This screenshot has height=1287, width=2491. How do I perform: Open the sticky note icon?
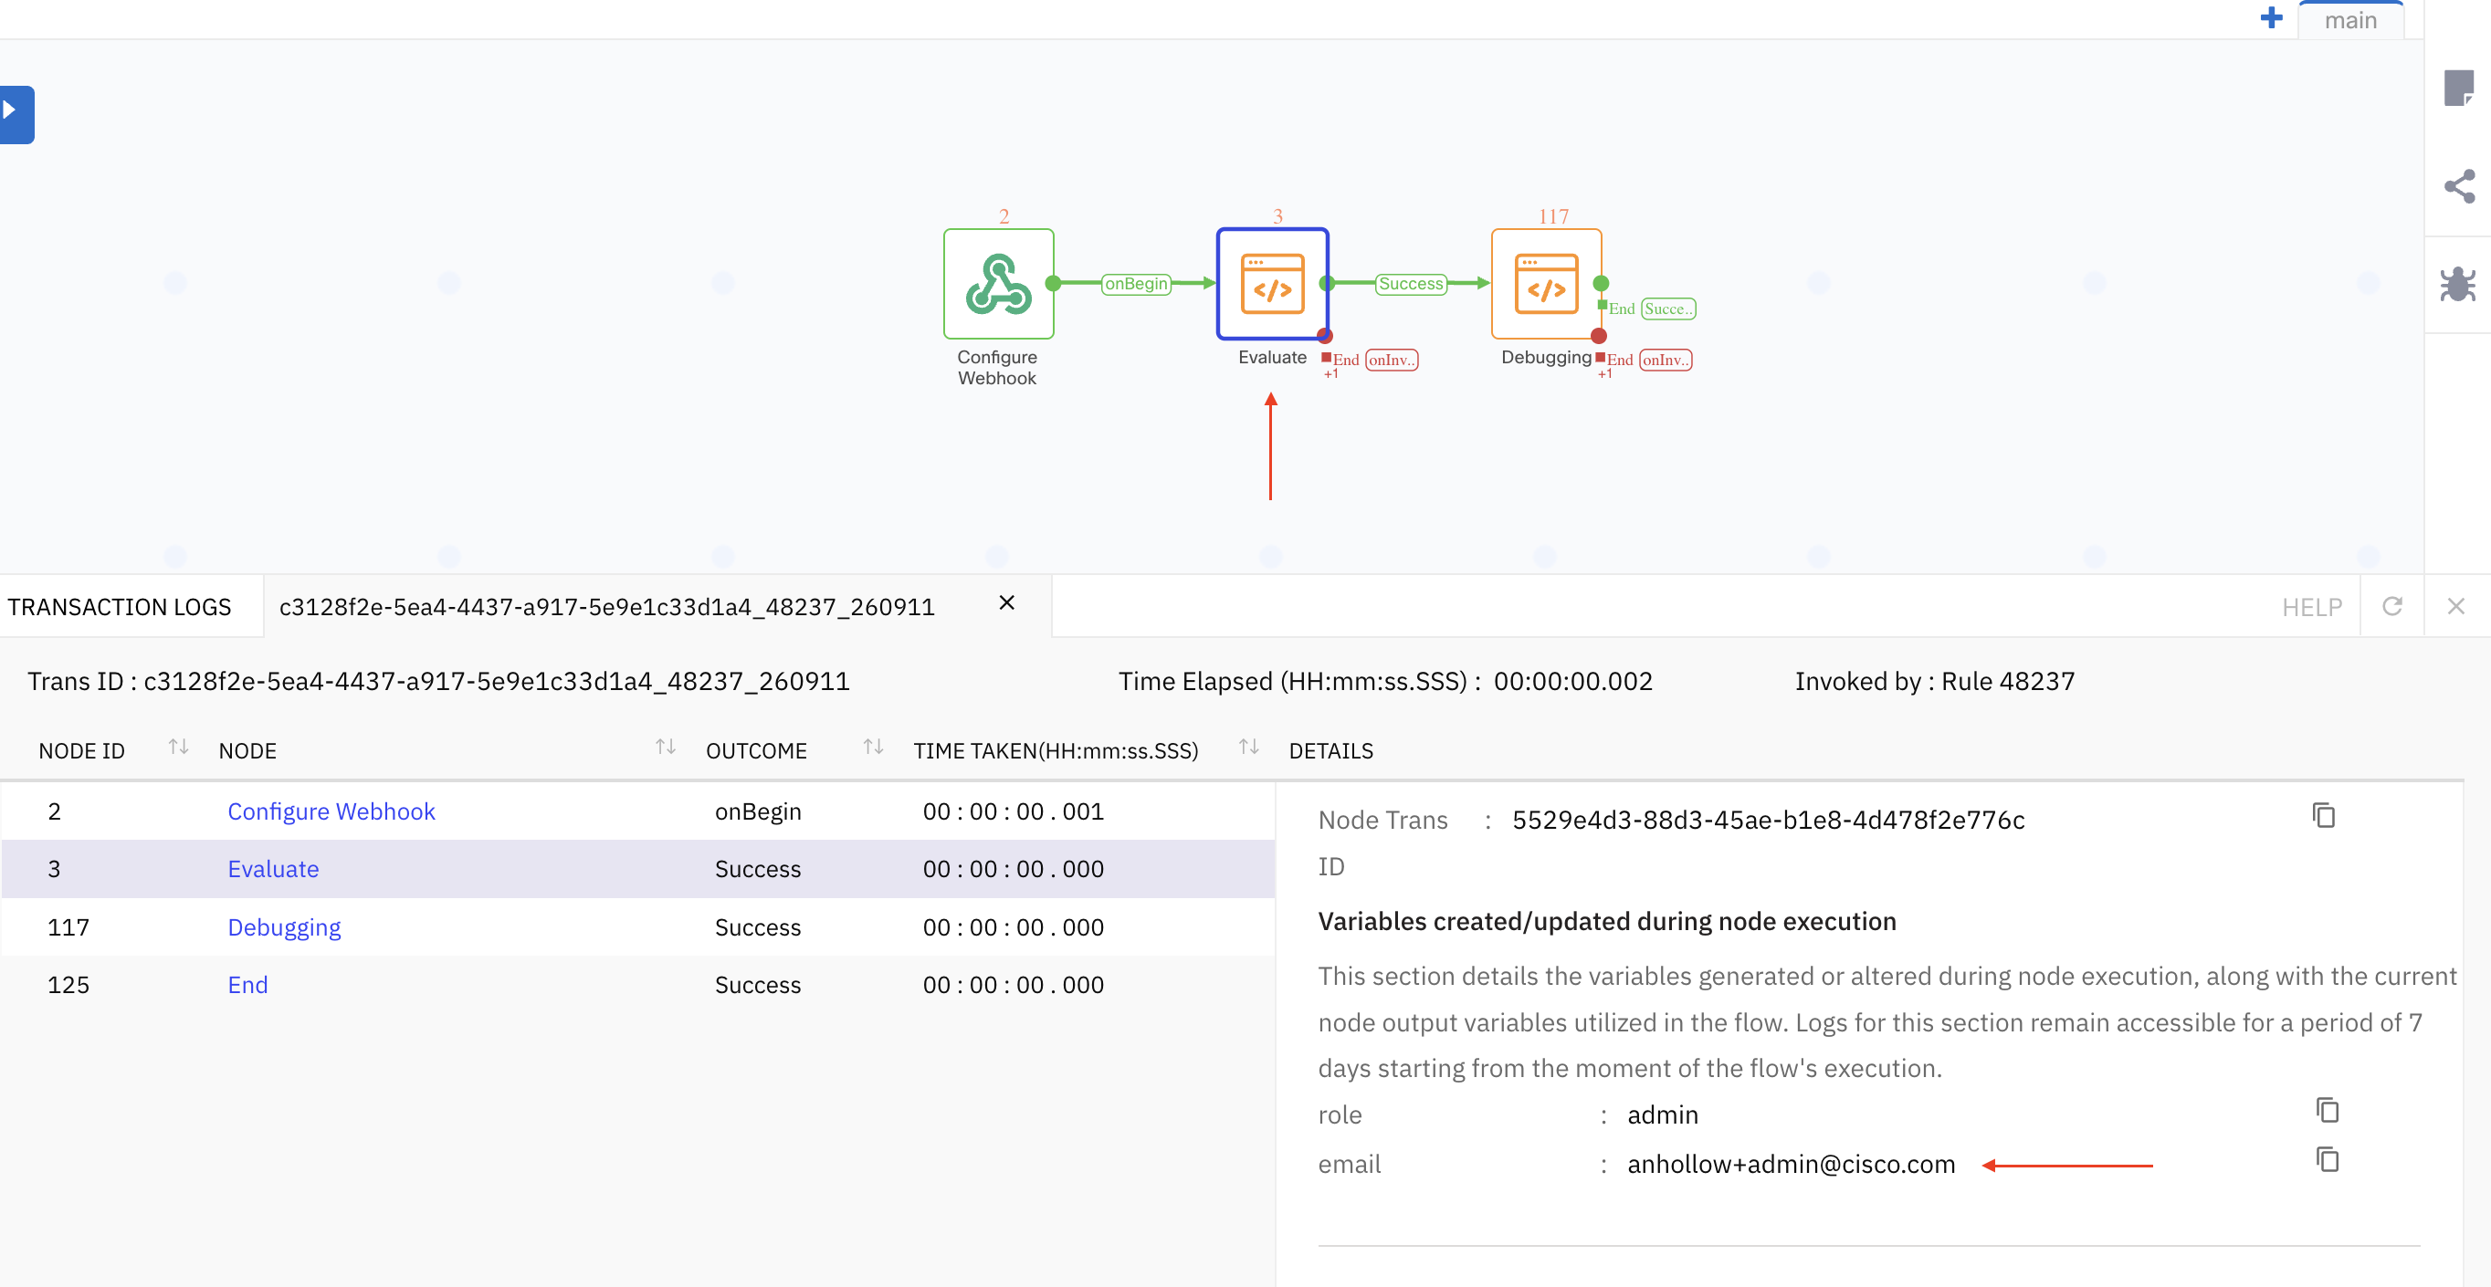tap(2457, 89)
